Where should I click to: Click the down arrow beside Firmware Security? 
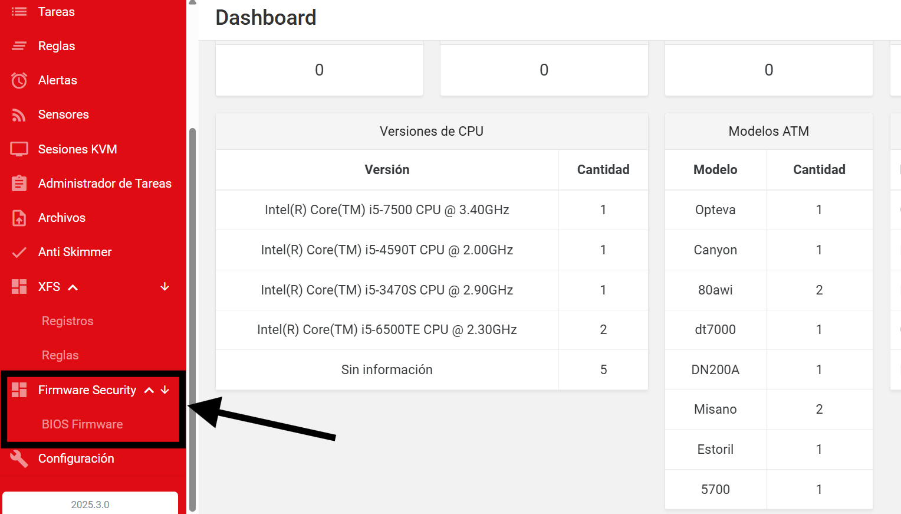point(165,390)
